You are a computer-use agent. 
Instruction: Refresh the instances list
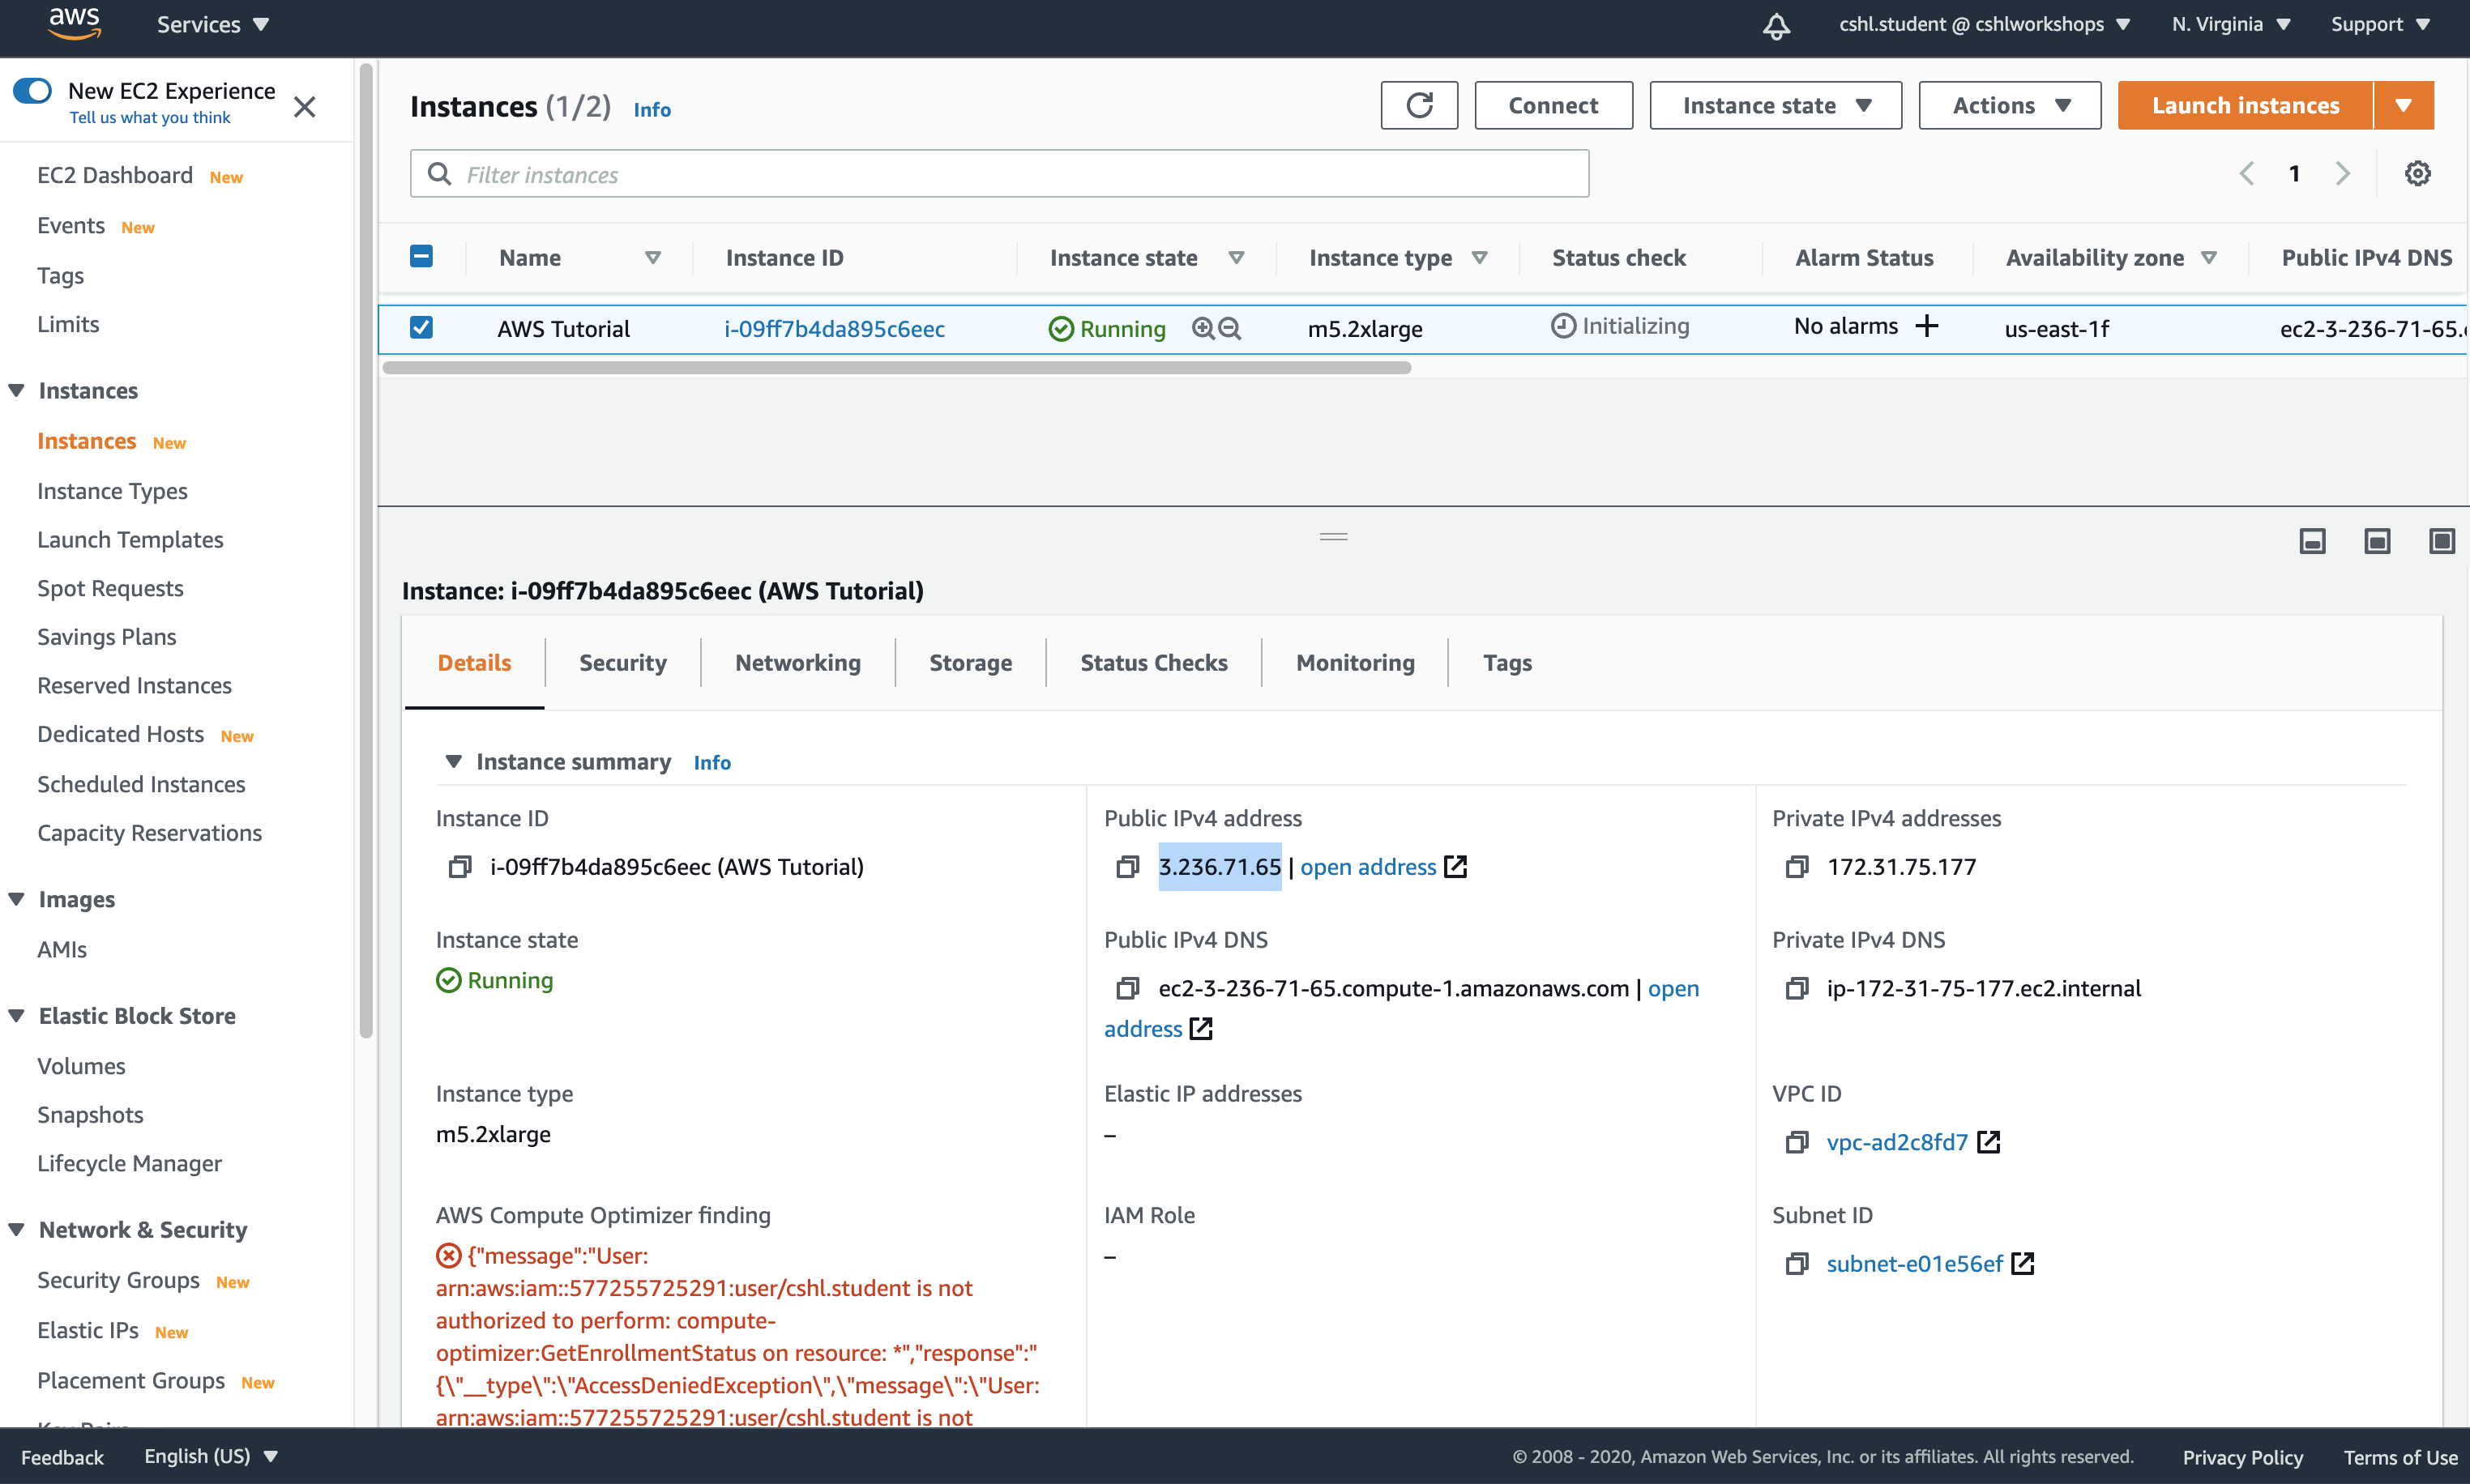tap(1419, 105)
